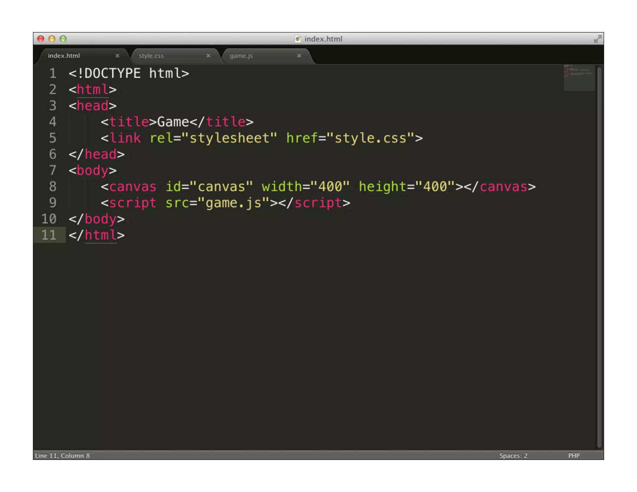Select the index.html tab

pyautogui.click(x=83, y=56)
